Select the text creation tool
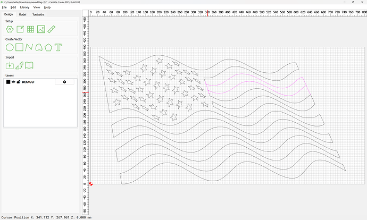Image resolution: width=367 pixels, height=220 pixels. pyautogui.click(x=59, y=47)
